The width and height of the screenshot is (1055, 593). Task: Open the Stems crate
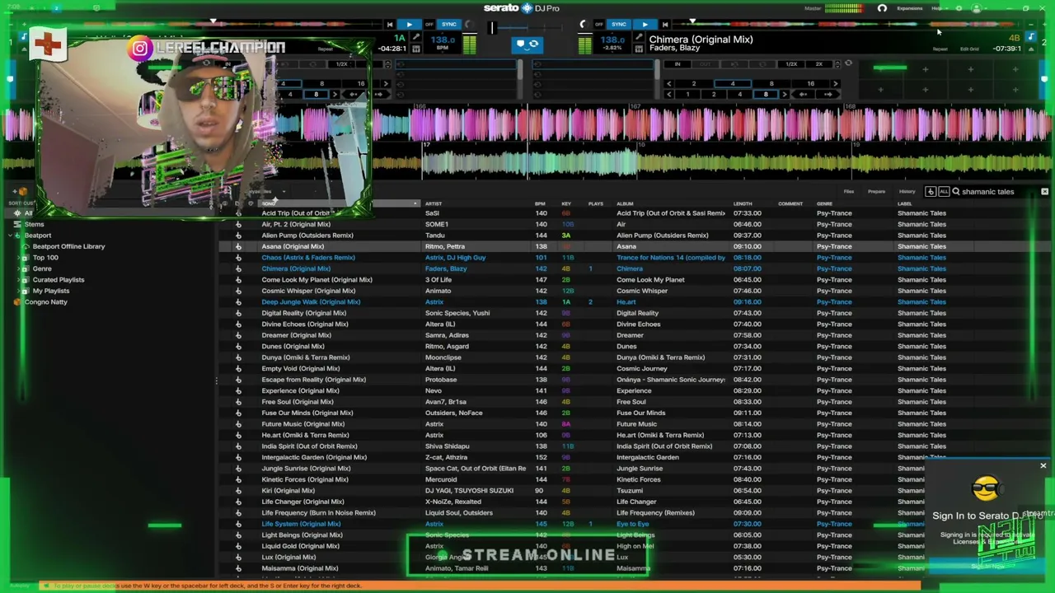tap(34, 224)
